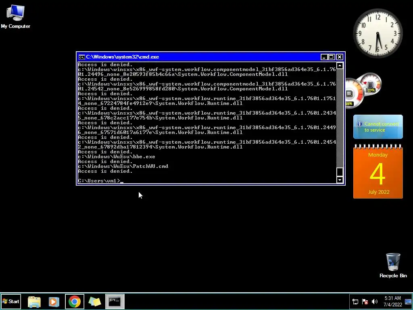413x310 pixels.
Task: Click the 'July 2022' calendar text
Action: pyautogui.click(x=378, y=192)
